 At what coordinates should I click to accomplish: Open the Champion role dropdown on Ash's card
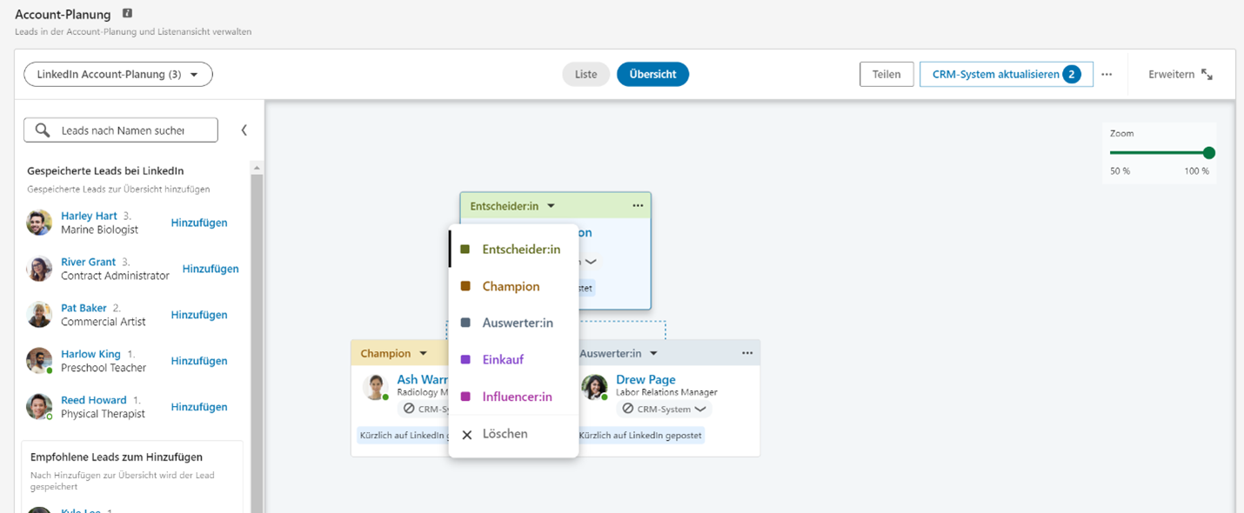(x=394, y=354)
